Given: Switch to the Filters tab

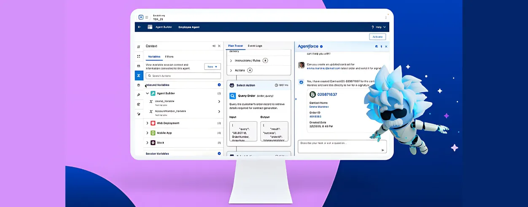Looking at the screenshot, I should (169, 56).
